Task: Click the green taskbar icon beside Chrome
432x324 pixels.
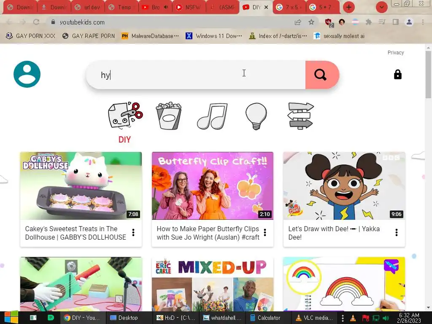Action: pos(50,318)
